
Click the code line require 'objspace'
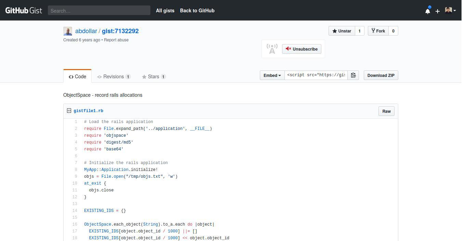pos(106,135)
